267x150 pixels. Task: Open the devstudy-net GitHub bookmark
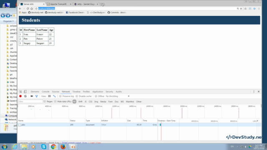click(36, 12)
